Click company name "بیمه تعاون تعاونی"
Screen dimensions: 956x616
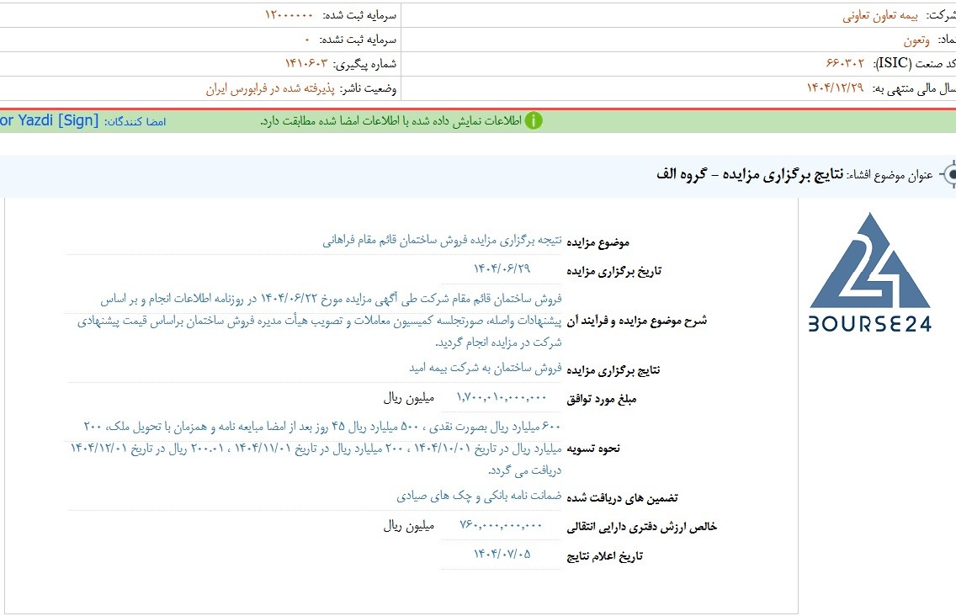point(879,16)
